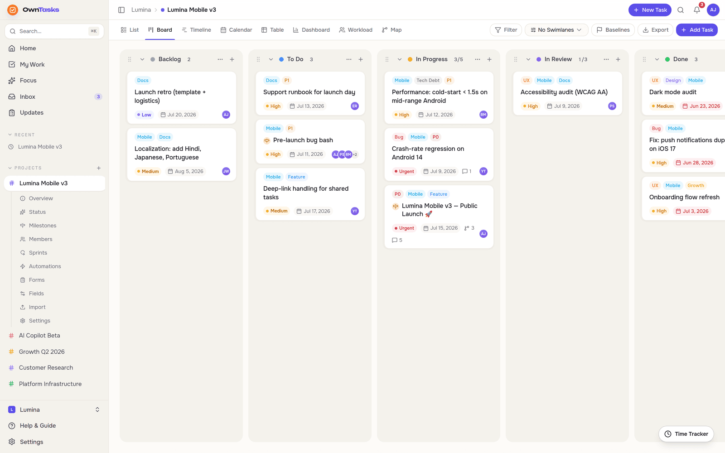Screen dimensions: 725x453
Task: Open AJ user avatar menu
Action: [713, 10]
